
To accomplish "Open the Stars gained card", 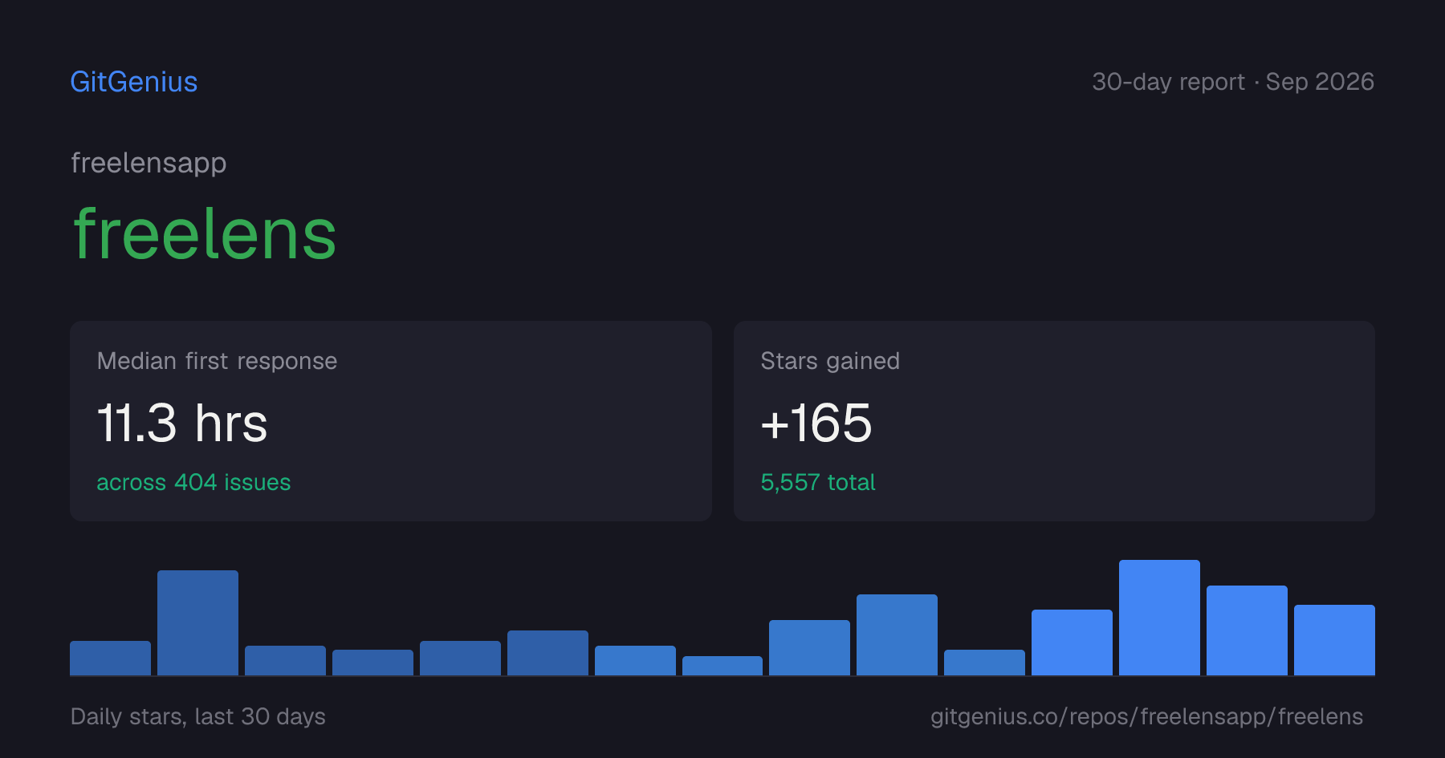I will tap(1054, 421).
